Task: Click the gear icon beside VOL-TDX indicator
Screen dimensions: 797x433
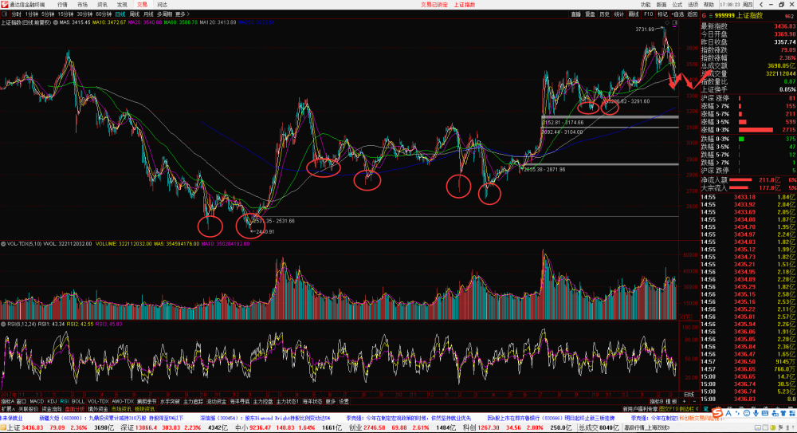Action: point(3,244)
